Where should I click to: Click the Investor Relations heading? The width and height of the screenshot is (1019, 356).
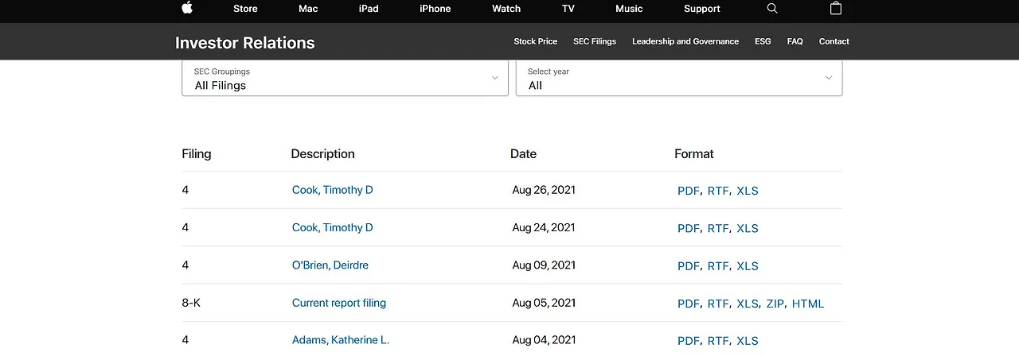pos(244,43)
